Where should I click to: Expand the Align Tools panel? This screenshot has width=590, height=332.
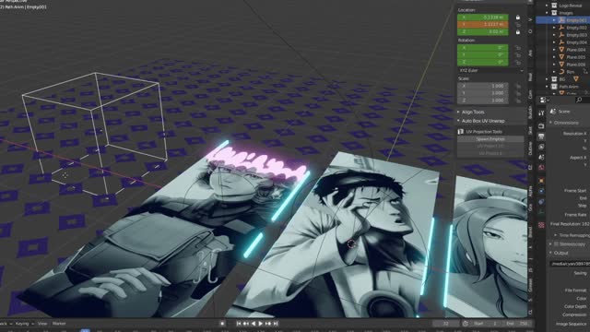458,113
